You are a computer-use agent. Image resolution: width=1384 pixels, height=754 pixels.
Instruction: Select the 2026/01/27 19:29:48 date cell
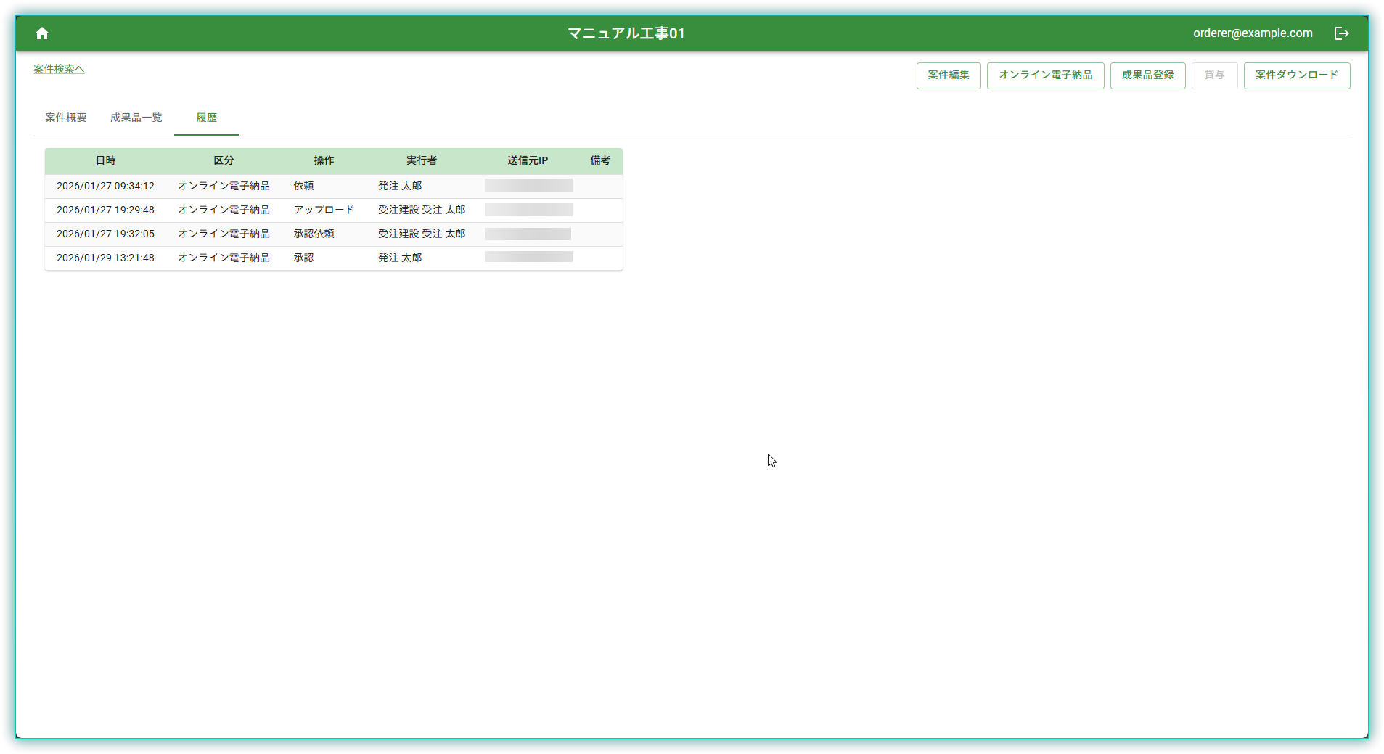pyautogui.click(x=105, y=210)
